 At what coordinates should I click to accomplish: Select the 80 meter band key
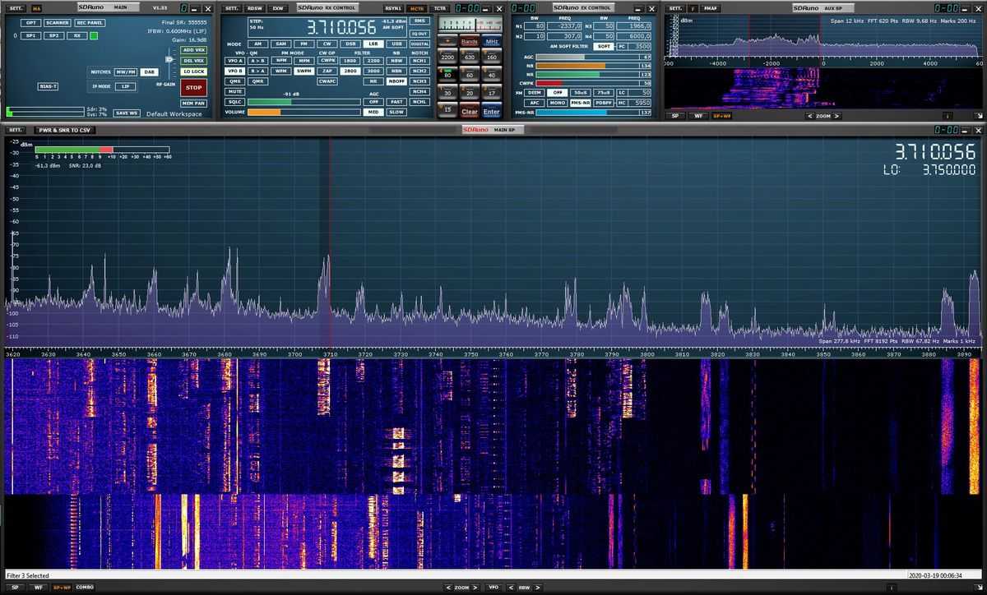447,74
